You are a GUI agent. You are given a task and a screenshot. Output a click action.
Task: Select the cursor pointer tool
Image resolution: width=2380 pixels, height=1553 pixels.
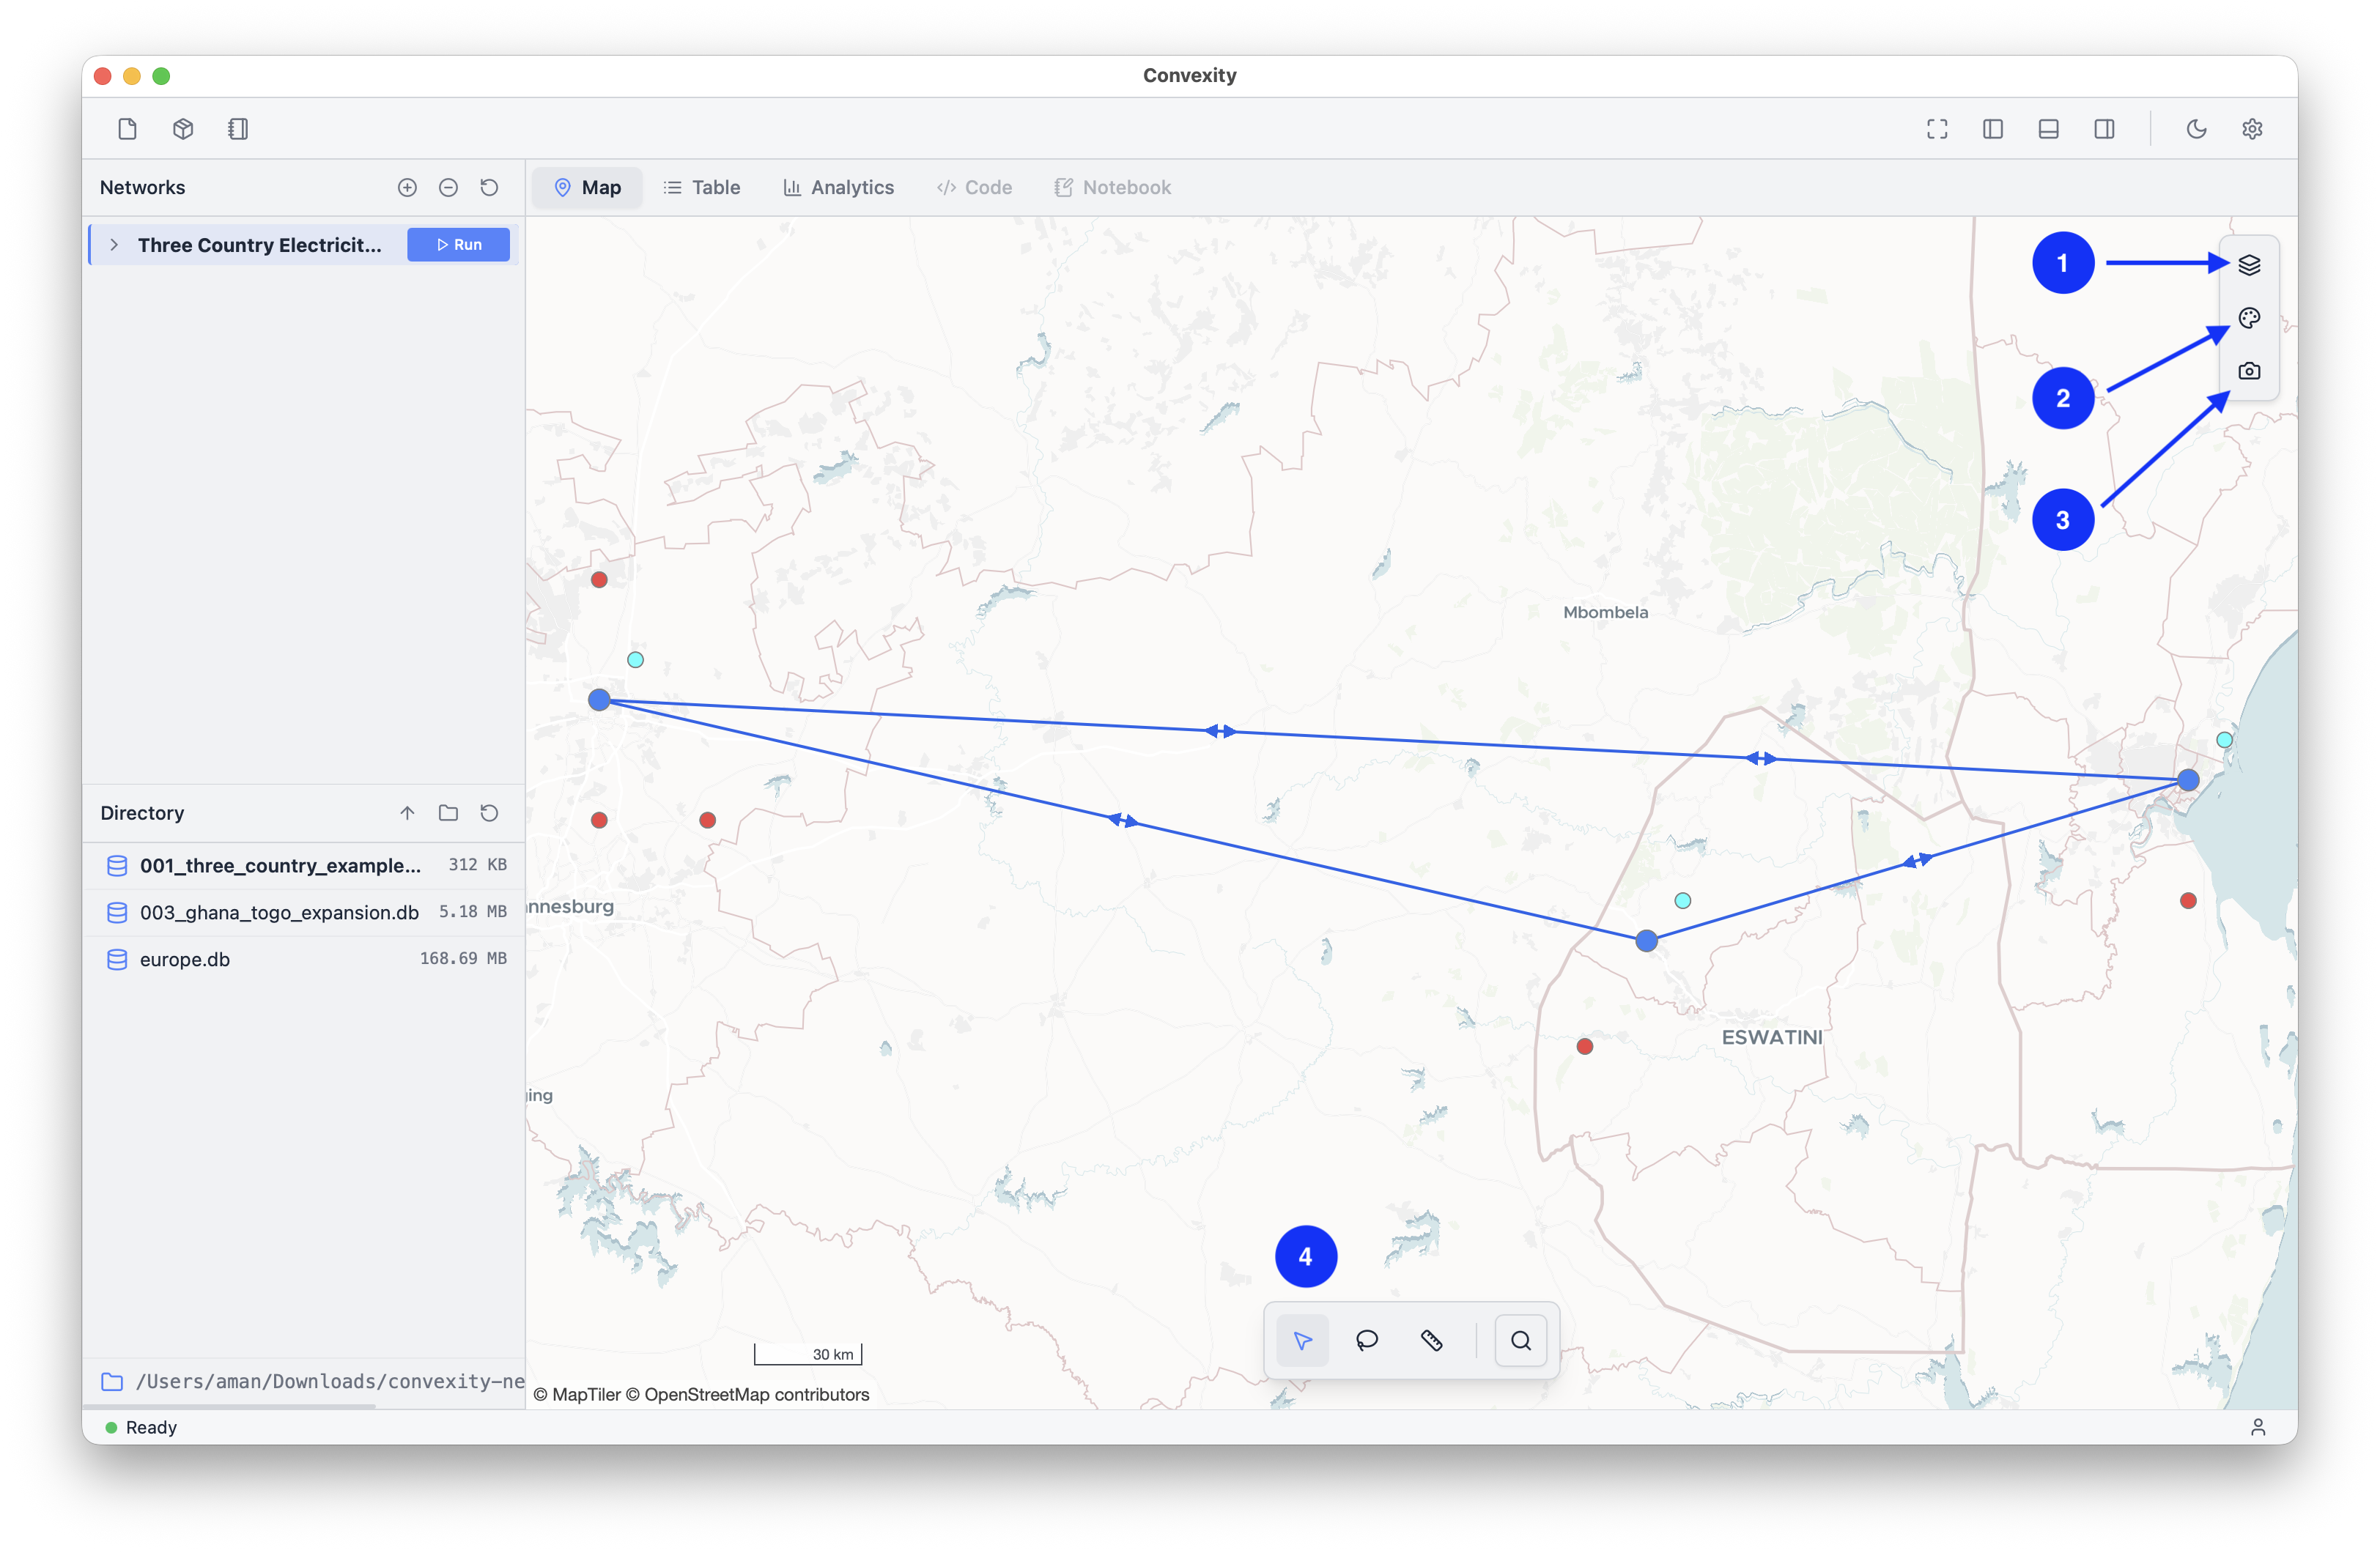[x=1302, y=1340]
